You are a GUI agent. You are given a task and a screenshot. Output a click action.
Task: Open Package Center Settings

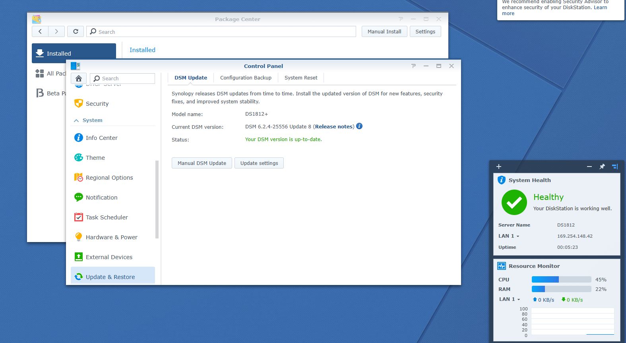425,31
